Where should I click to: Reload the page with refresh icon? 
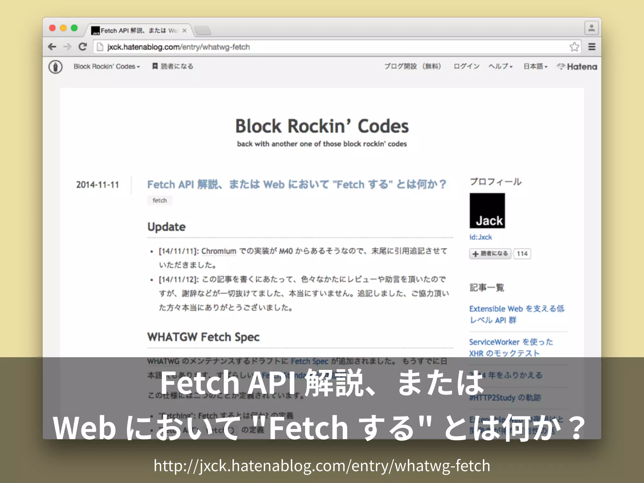[83, 47]
